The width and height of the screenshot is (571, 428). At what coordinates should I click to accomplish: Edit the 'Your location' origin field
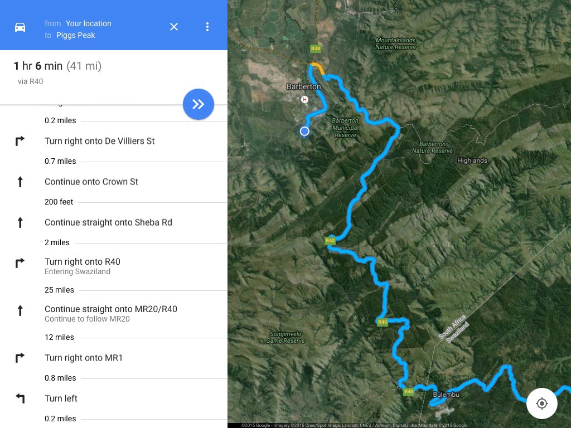point(88,23)
